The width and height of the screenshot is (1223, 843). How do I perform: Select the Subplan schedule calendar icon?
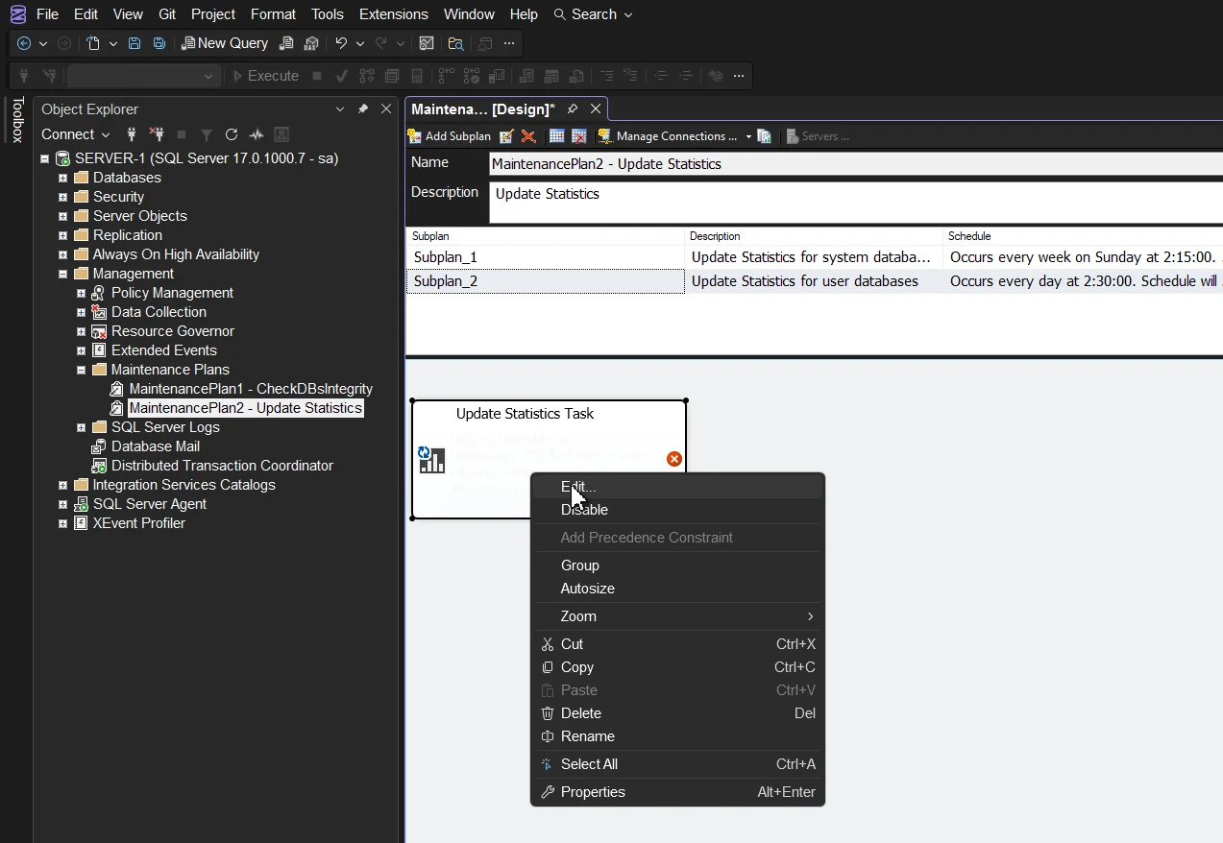coord(557,135)
